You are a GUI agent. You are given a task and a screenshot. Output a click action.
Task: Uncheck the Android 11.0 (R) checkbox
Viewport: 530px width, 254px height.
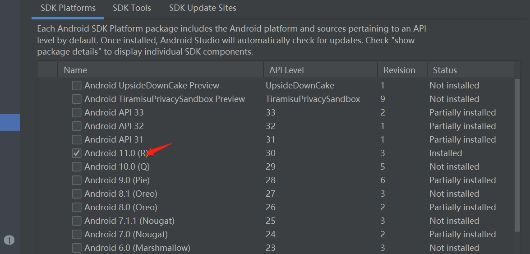coord(77,153)
